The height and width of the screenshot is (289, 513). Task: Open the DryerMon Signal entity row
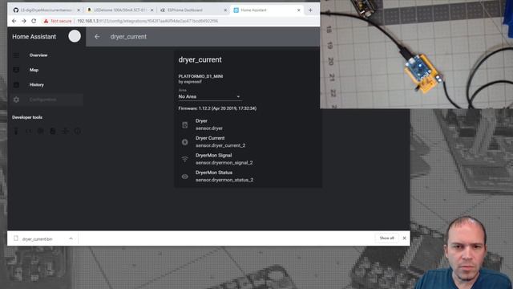point(248,159)
